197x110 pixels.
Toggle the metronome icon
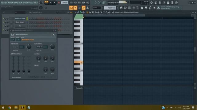71,3
